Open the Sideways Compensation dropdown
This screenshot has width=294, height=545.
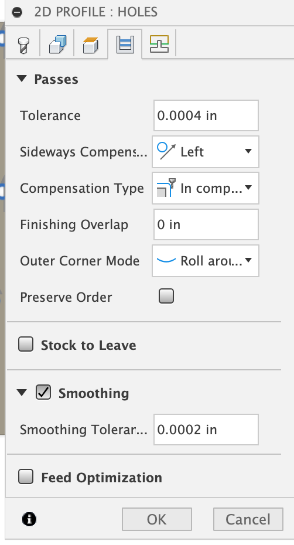click(x=206, y=152)
